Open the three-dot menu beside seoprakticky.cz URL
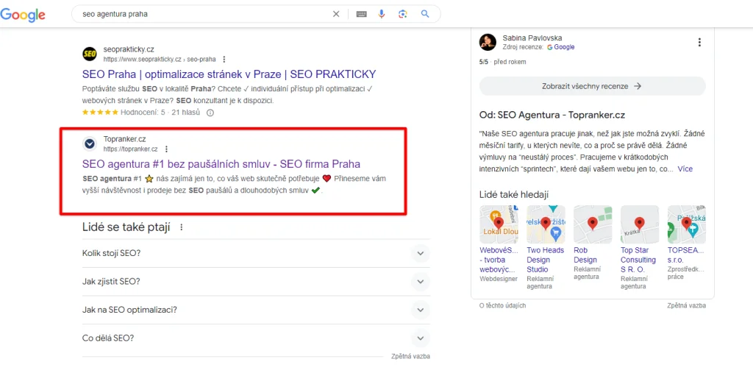This screenshot has height=373, width=753. click(224, 60)
